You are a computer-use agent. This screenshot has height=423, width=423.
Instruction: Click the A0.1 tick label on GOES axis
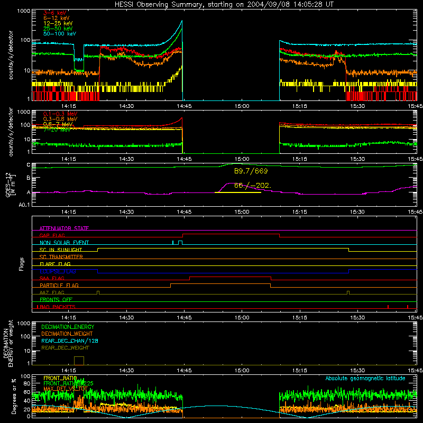tap(24, 205)
